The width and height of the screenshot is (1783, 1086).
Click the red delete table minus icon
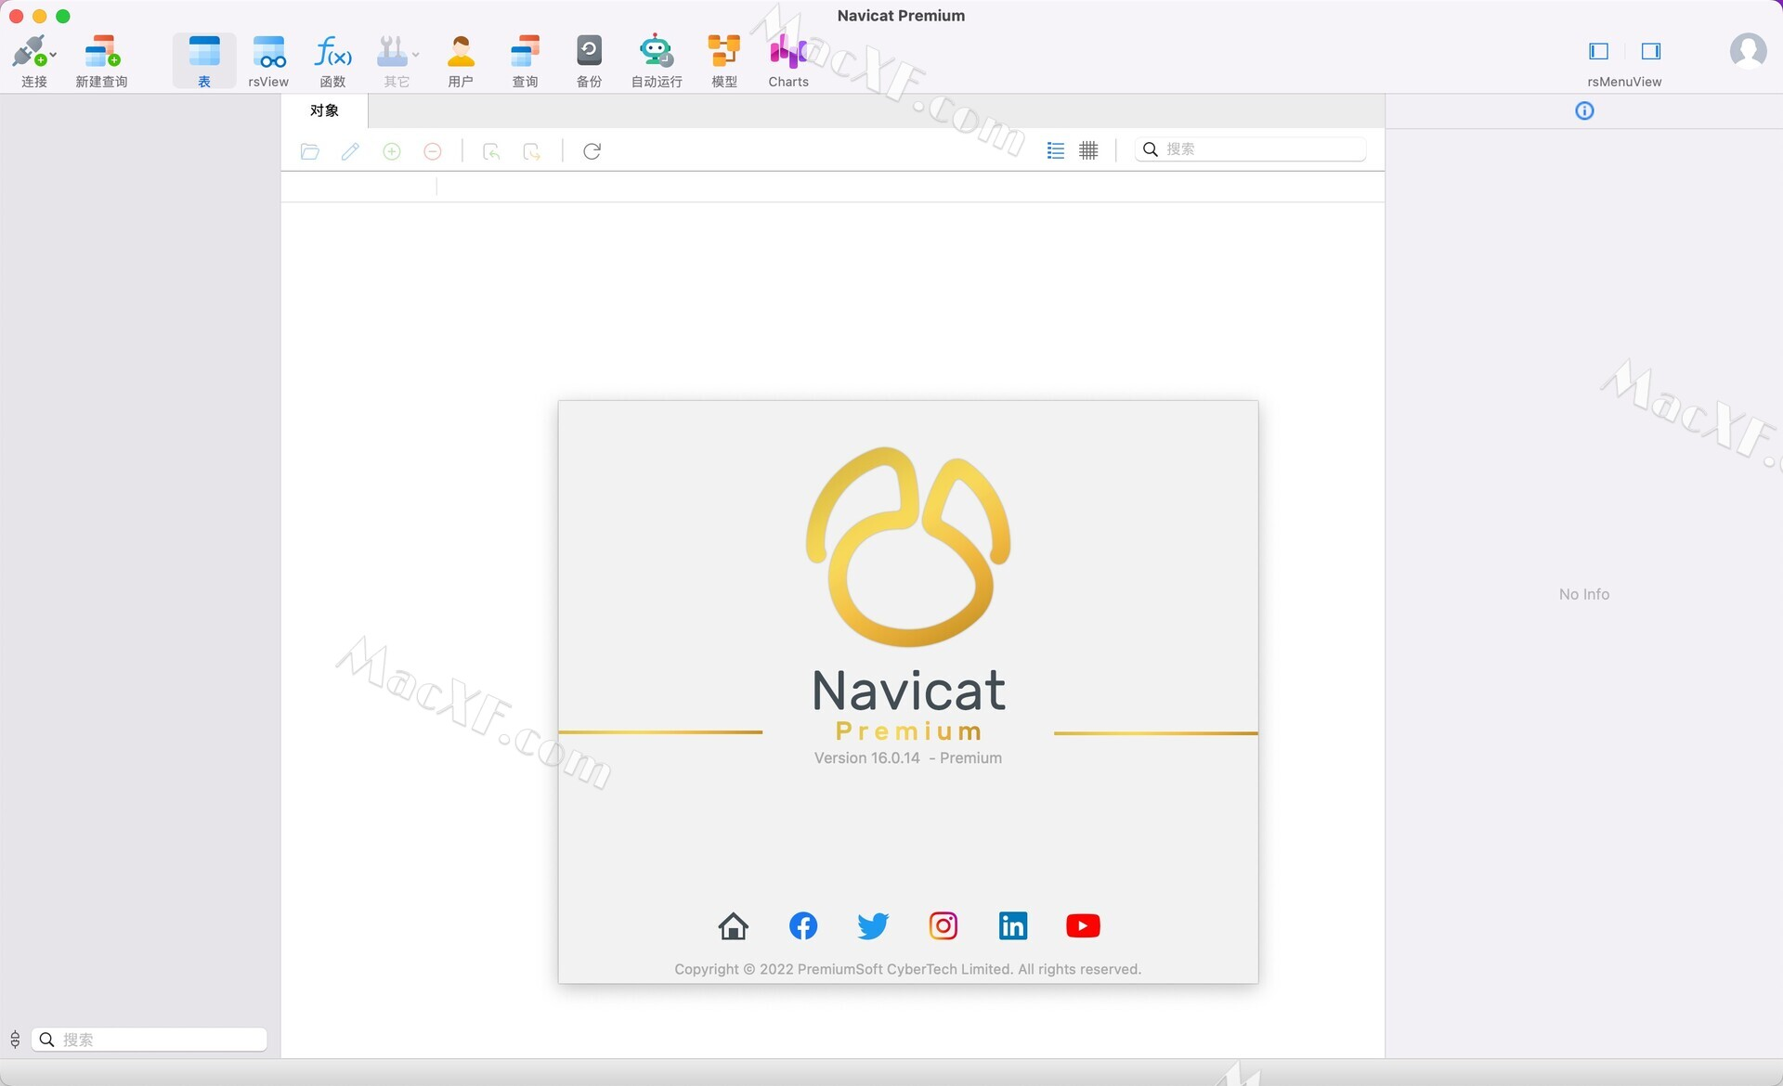coord(433,151)
